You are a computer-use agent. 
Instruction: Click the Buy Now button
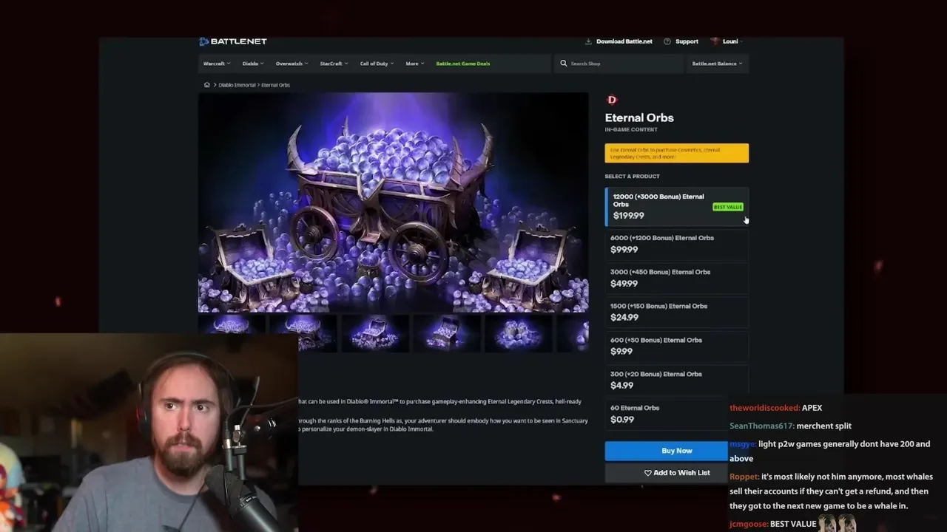[667, 451]
